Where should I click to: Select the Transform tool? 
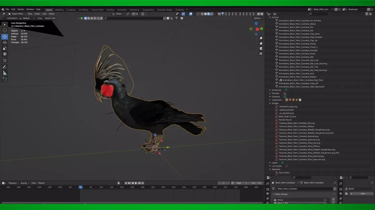click(5, 54)
